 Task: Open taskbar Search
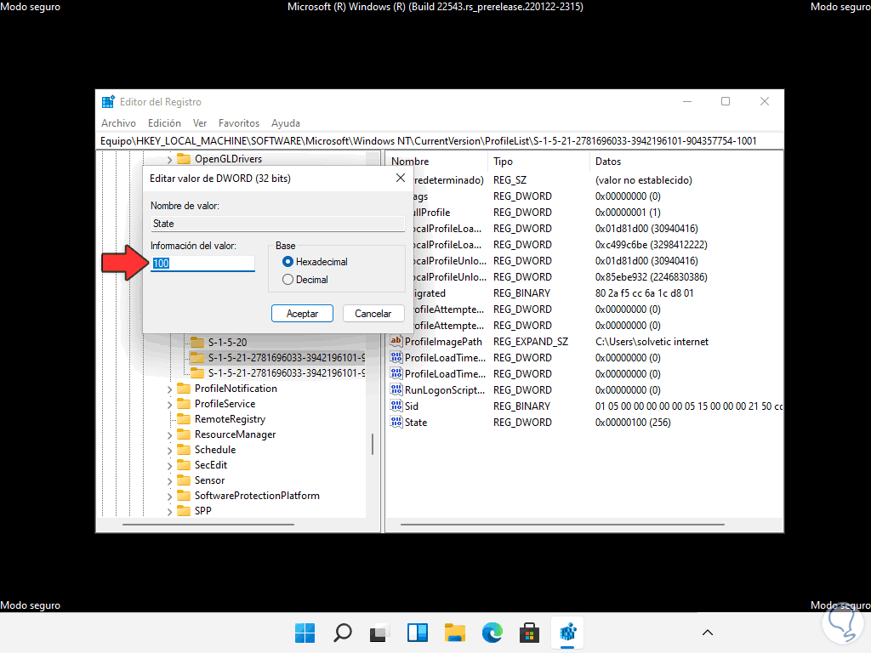343,633
